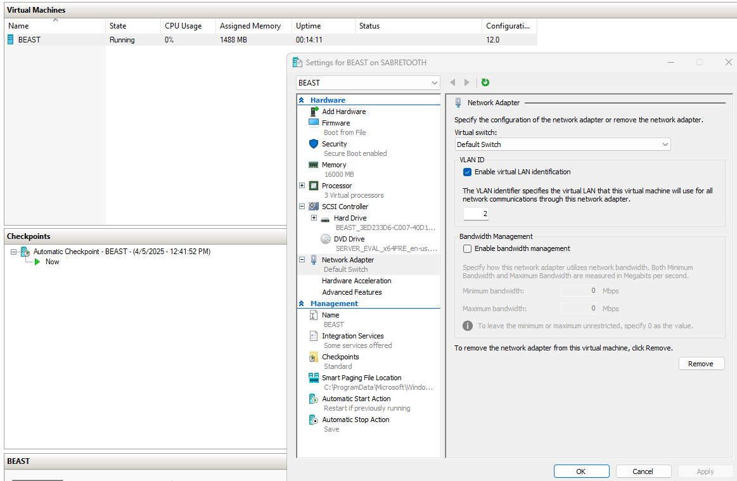Select the Firmware icon in hardware list
Screen dimensions: 737x481
[x=314, y=123]
